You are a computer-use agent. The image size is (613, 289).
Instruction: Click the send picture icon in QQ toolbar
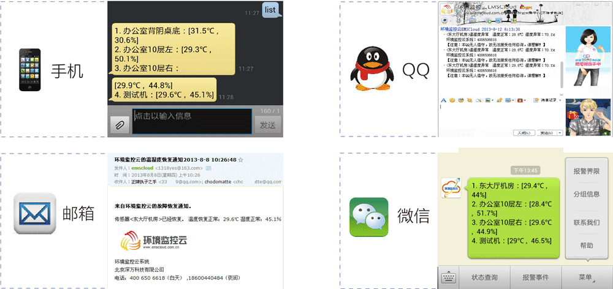pyautogui.click(x=487, y=100)
